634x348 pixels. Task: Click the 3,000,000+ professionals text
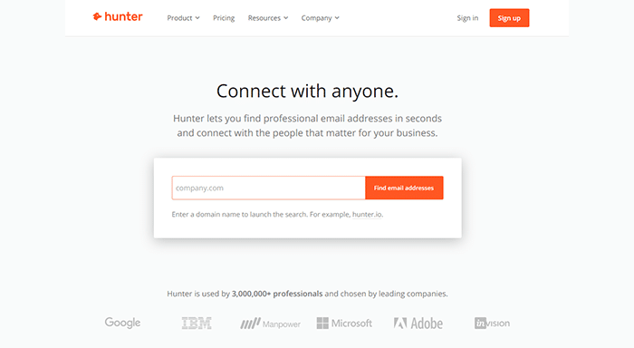click(x=277, y=294)
